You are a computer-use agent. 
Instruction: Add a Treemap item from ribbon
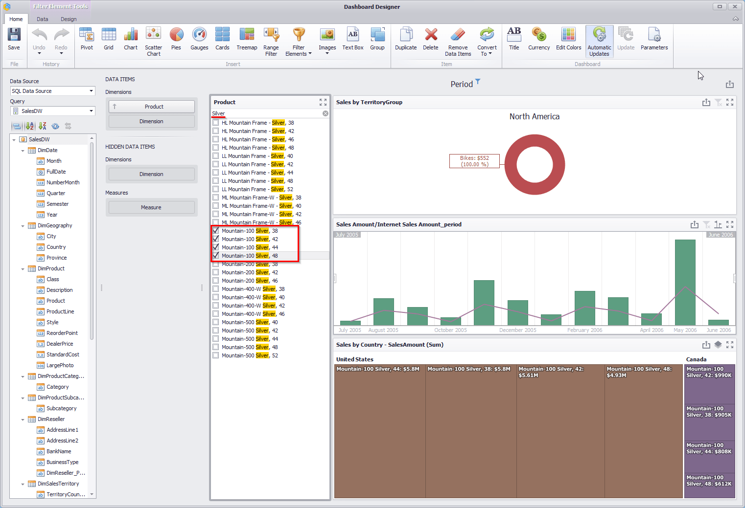pyautogui.click(x=247, y=39)
